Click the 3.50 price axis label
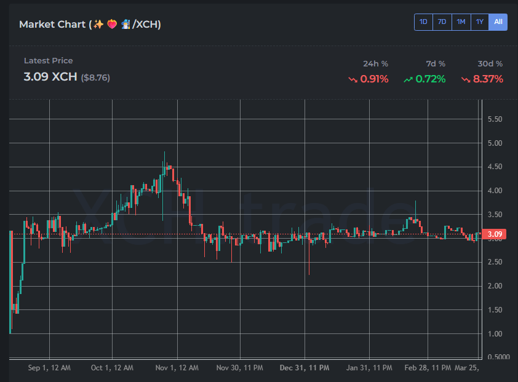518x382 pixels. (495, 215)
